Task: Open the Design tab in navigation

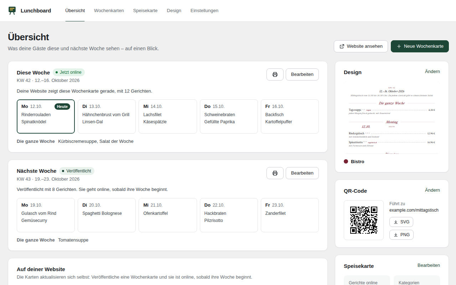Action: click(174, 11)
